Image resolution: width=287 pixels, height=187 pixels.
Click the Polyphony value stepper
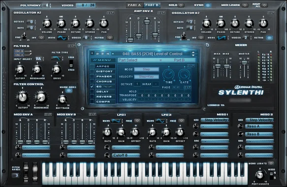coord(50,5)
